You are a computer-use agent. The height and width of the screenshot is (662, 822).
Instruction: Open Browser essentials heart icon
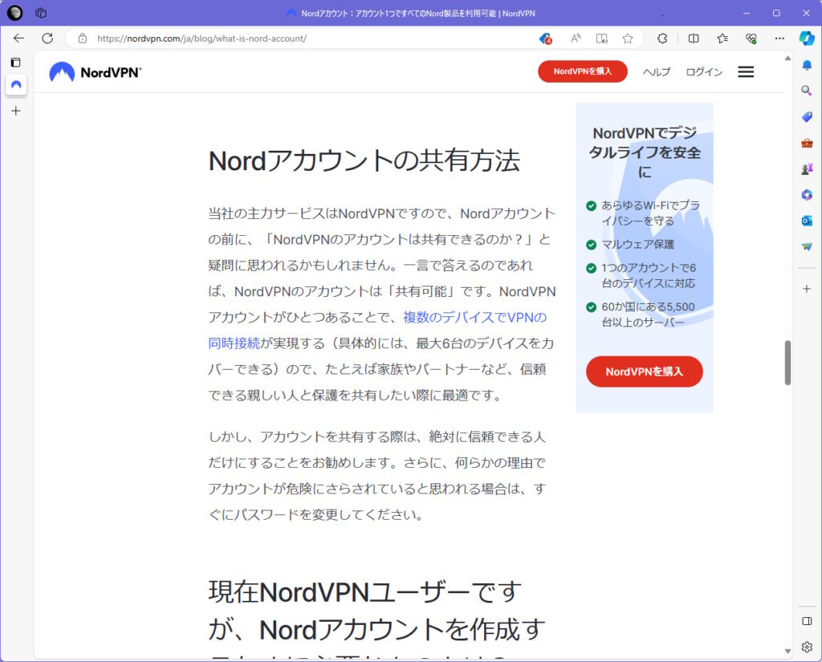(751, 39)
